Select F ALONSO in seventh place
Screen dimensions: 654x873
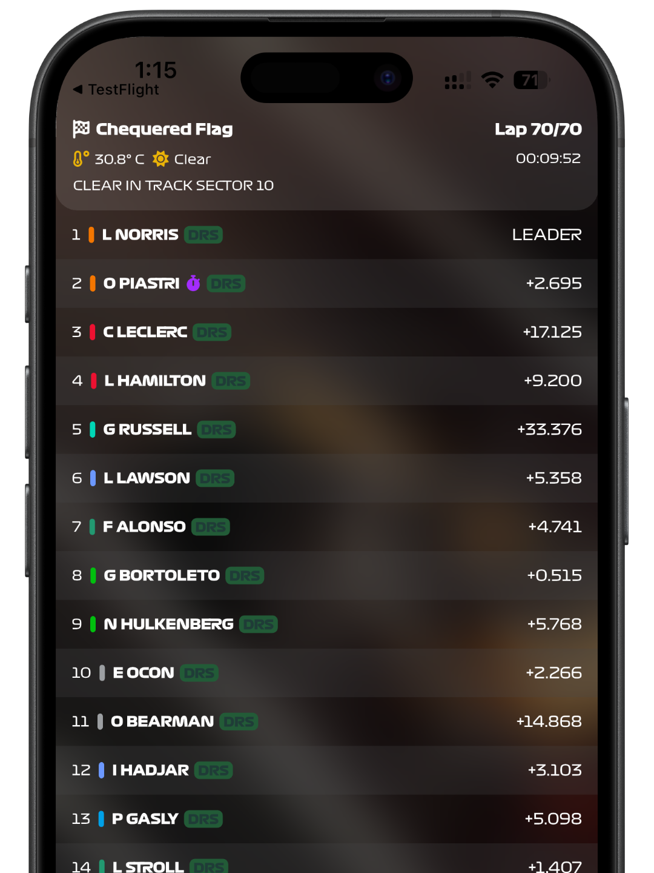(x=327, y=527)
